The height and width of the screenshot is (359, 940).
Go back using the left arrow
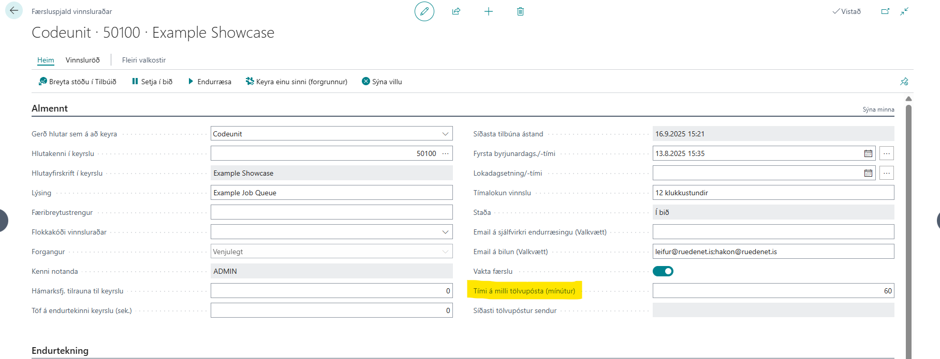(14, 11)
